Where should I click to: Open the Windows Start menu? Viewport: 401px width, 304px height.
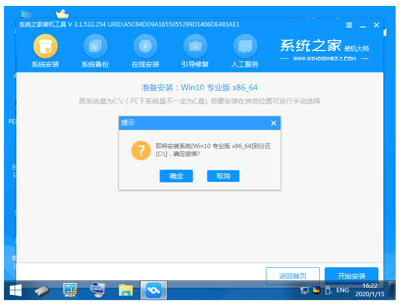tap(16, 291)
